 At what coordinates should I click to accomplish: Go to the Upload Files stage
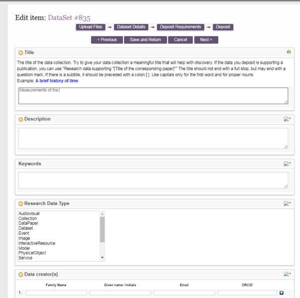(90, 27)
